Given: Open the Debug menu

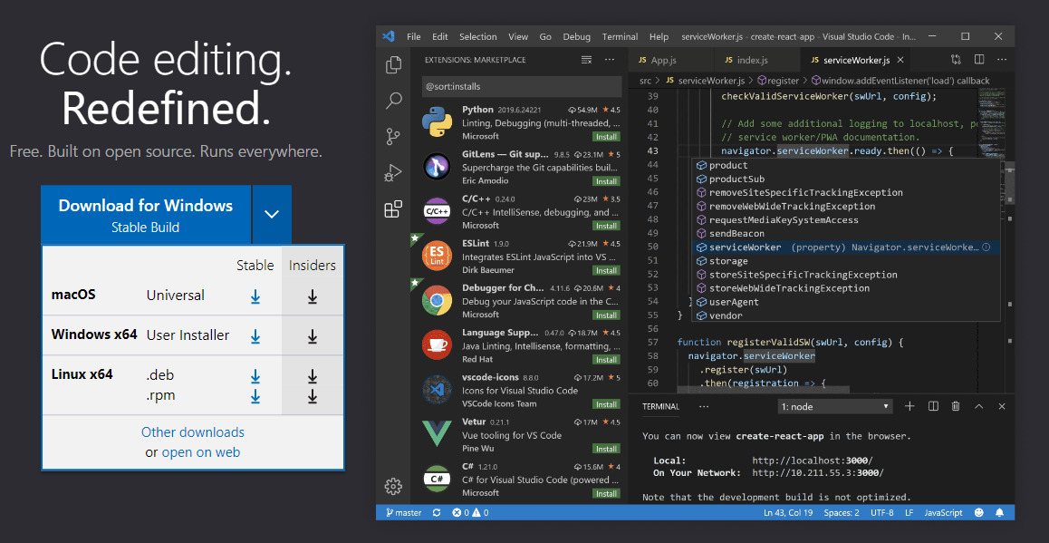Looking at the screenshot, I should pos(577,37).
